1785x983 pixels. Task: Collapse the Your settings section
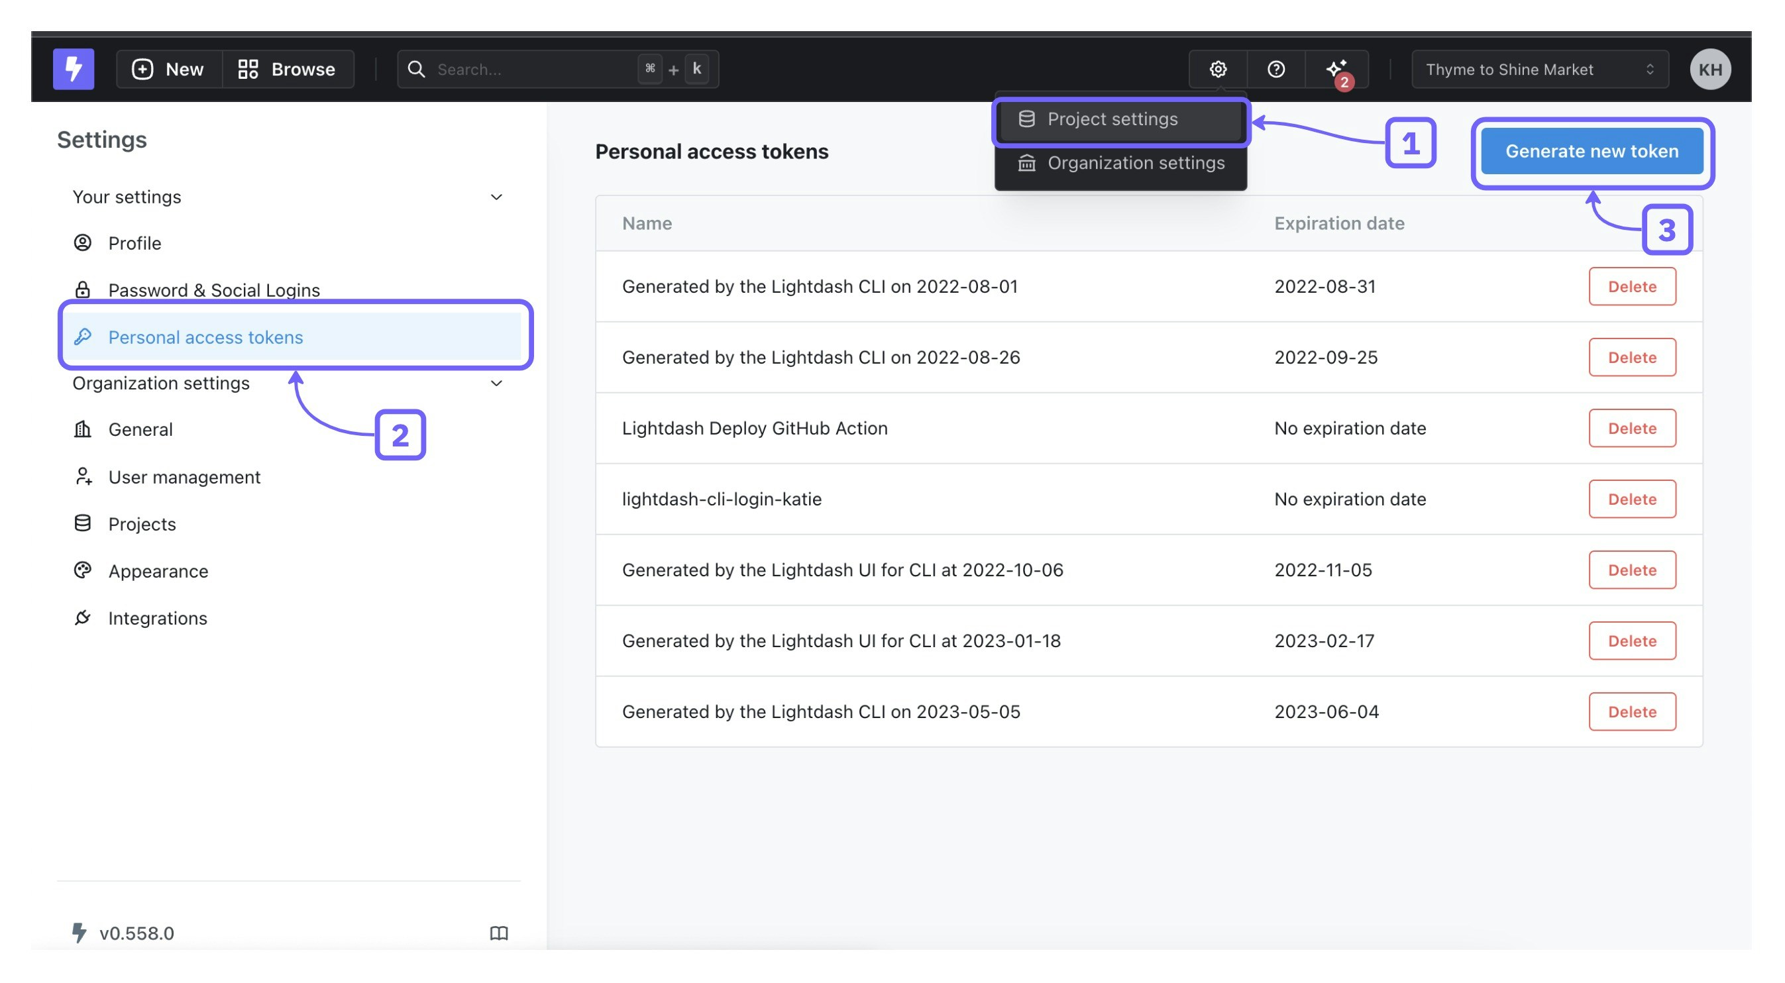[496, 197]
